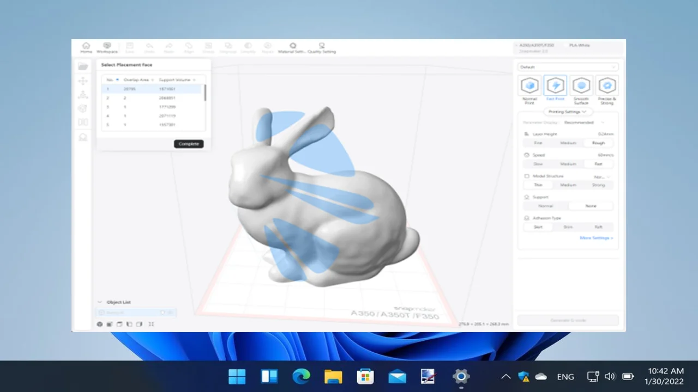Click the Complete button
Viewport: 698px width, 392px height.
click(x=189, y=144)
